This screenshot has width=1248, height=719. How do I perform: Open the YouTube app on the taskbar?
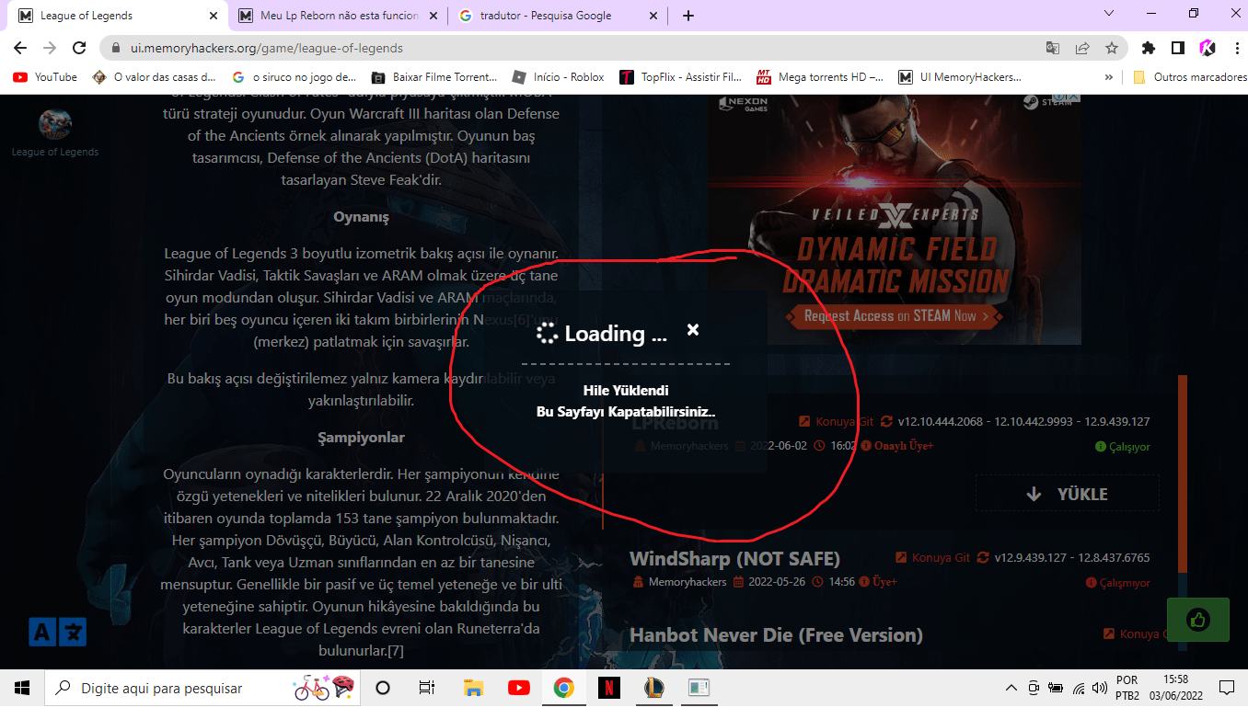click(518, 688)
